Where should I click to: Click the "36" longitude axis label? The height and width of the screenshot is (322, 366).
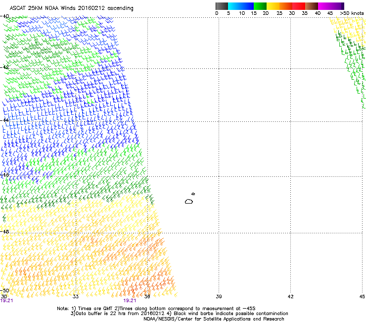(x=147, y=297)
